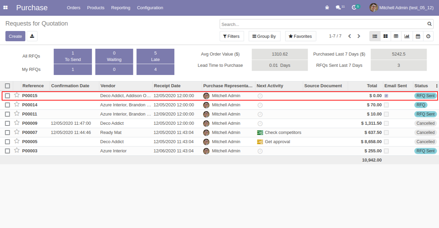Star the P00015 record
Viewport: 439px width, 228px height.
click(x=17, y=95)
